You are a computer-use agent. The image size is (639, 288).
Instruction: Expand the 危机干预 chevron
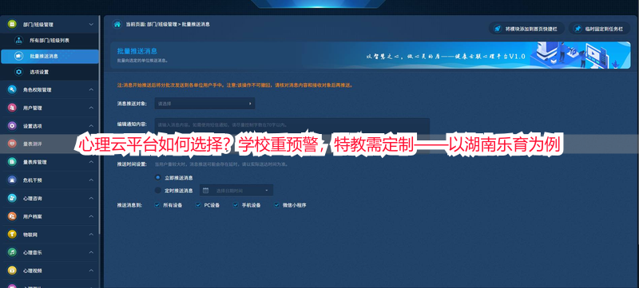[x=91, y=180]
